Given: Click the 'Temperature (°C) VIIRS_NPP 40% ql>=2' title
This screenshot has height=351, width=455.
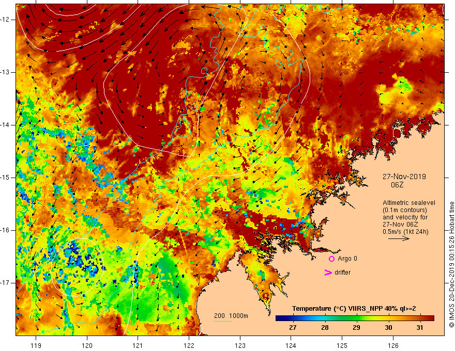Looking at the screenshot, I should pyautogui.click(x=354, y=309).
